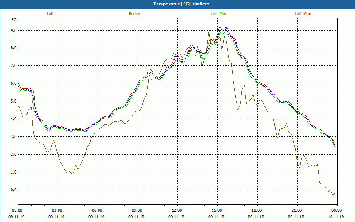Screen dimensions: 355x222
Task: Click the 21:00 time axis label
Action: pos(297,210)
